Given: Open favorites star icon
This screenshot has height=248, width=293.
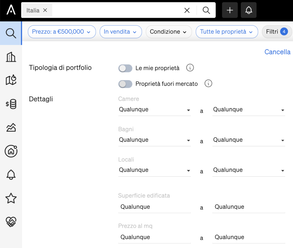Looking at the screenshot, I should point(11,198).
